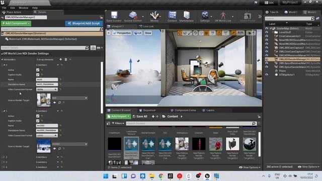The width and height of the screenshot is (322, 181).
Task: Click the viewport Show button
Action: tap(148, 33)
